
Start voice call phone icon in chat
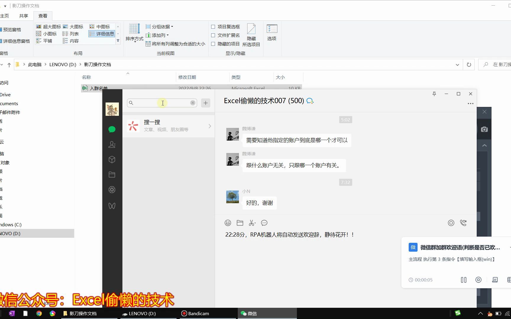tap(463, 223)
